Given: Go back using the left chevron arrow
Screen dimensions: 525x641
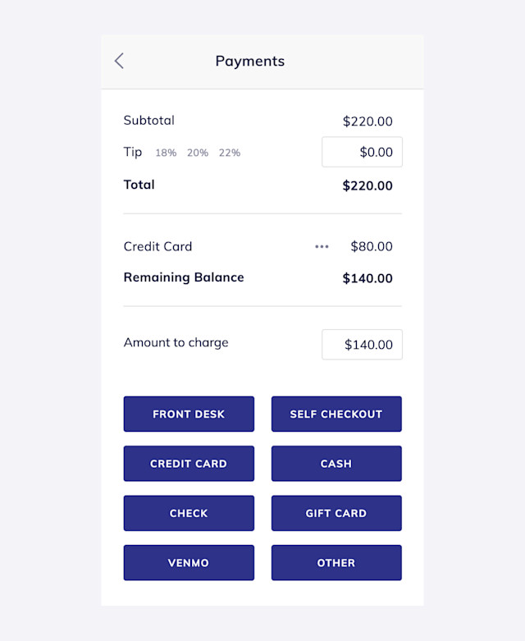Looking at the screenshot, I should click(119, 61).
